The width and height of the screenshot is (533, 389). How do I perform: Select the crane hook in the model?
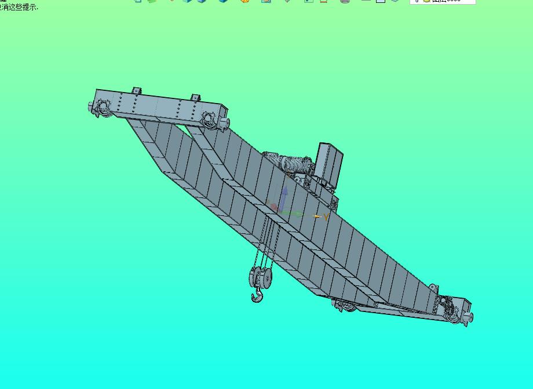tap(257, 295)
